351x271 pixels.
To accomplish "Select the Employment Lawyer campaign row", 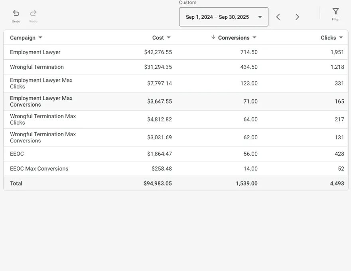I will [35, 52].
